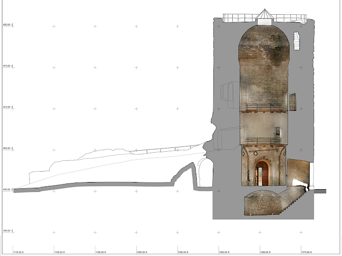Image resolution: width=342 pixels, height=256 pixels.
Task: Click the 420.00 Z elevation label
Action: coord(9,24)
